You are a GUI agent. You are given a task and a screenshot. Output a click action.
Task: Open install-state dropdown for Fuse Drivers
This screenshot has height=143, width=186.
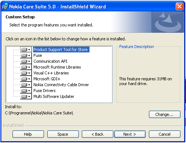[26, 91]
